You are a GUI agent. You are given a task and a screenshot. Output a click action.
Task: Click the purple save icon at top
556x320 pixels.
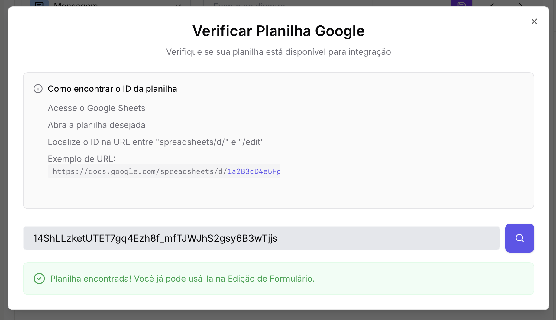461,4
